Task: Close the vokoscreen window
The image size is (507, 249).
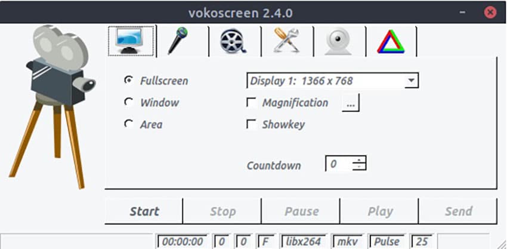Action: pos(490,12)
